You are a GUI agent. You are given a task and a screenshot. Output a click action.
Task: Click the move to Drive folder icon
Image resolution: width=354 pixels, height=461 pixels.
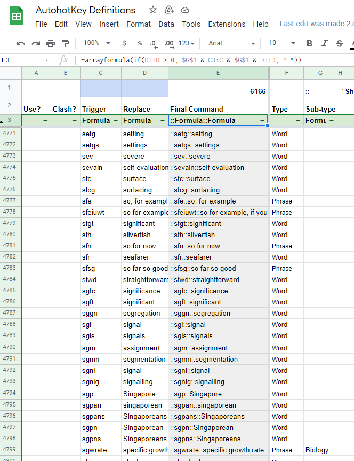tap(169, 10)
